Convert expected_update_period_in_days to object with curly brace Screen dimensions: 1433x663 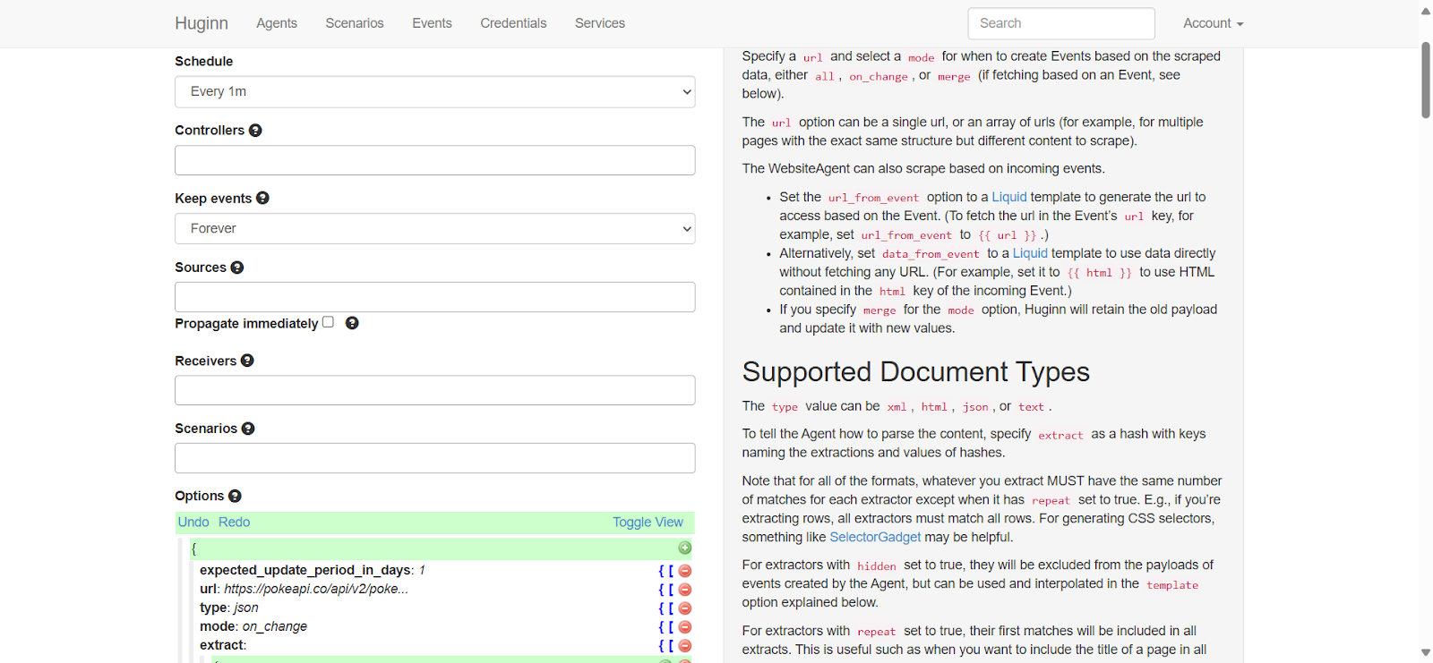(662, 571)
